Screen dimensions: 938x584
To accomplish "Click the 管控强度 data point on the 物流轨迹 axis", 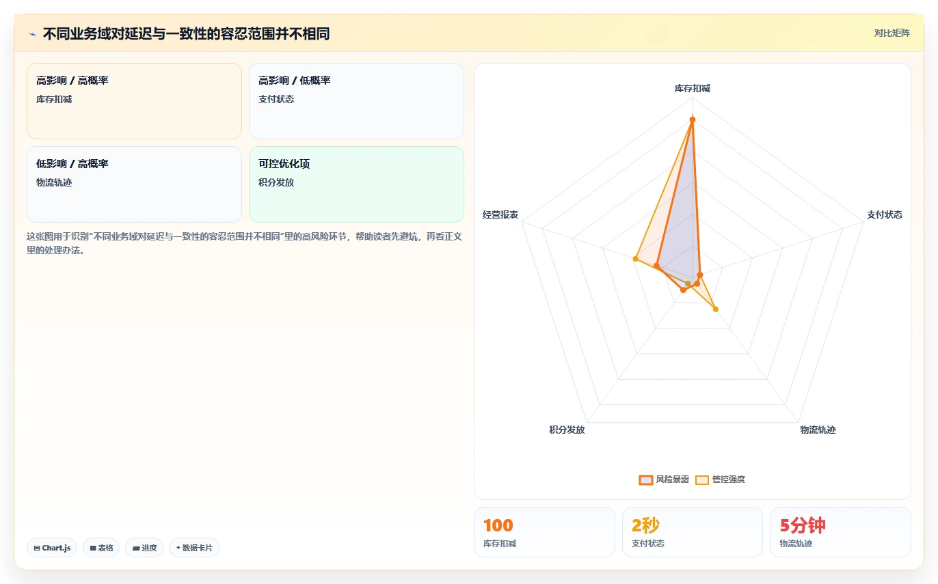I will coord(716,309).
